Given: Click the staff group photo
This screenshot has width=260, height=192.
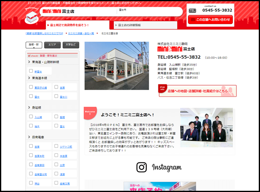Looking at the screenshot, I should coord(206,127).
